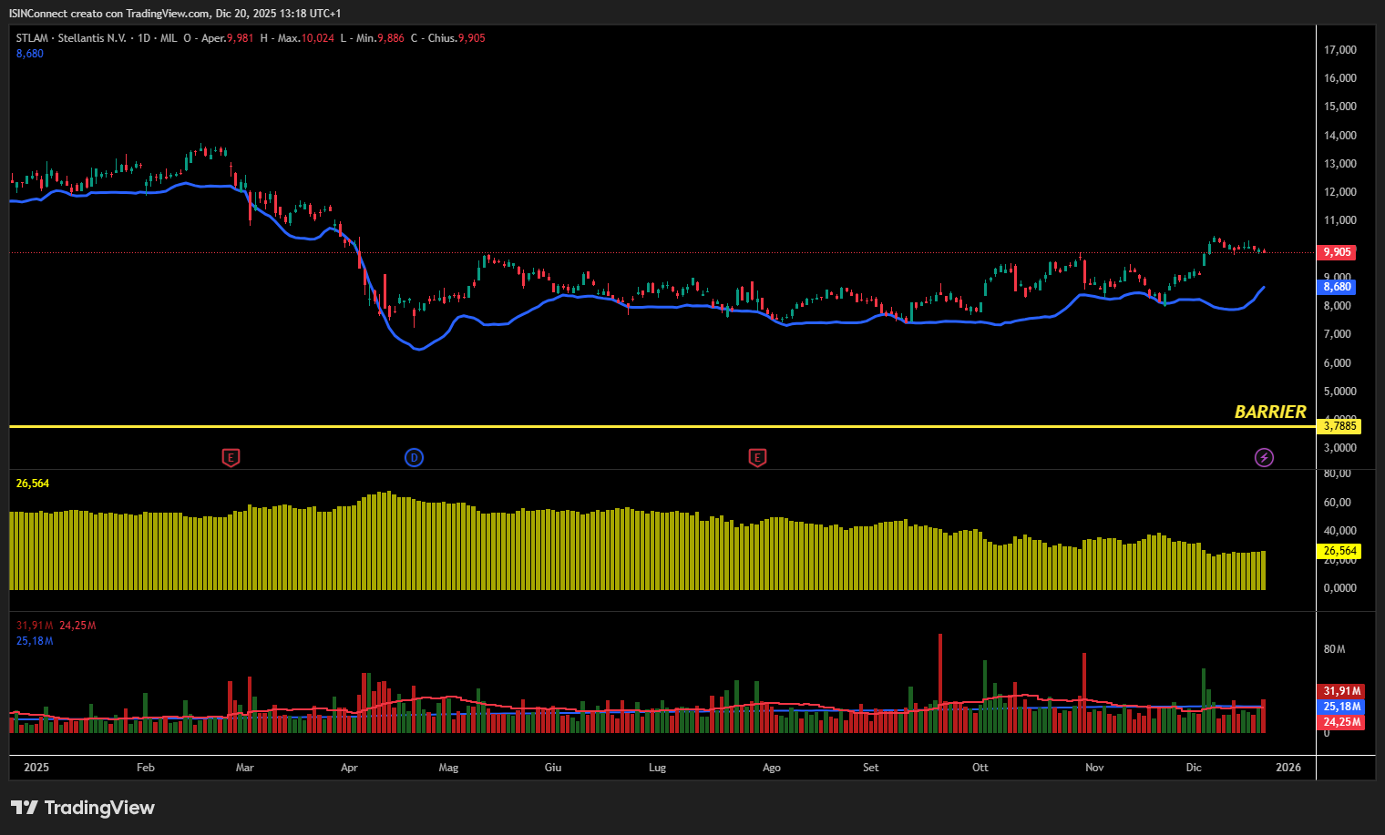
Task: Click the purple lightning bolt event marker
Action: coord(1264,457)
